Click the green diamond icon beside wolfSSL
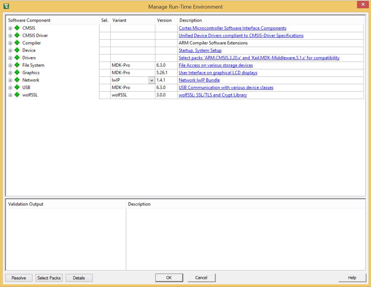The image size is (371, 287). coord(17,95)
